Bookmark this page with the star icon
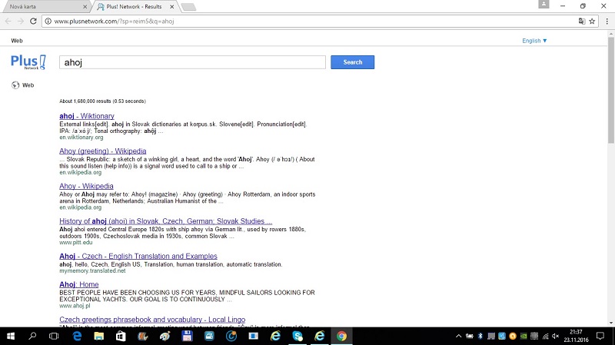The image size is (615, 345). point(592,21)
